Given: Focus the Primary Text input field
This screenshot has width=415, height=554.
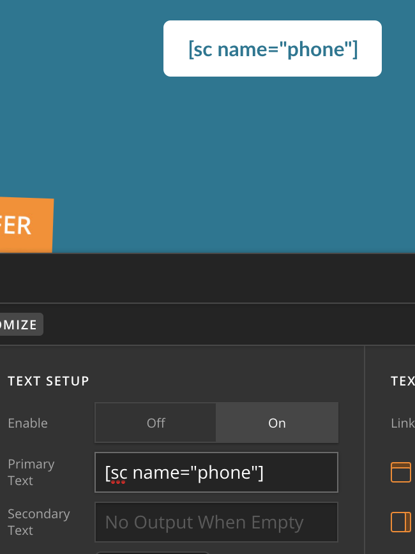Looking at the screenshot, I should coord(216,472).
